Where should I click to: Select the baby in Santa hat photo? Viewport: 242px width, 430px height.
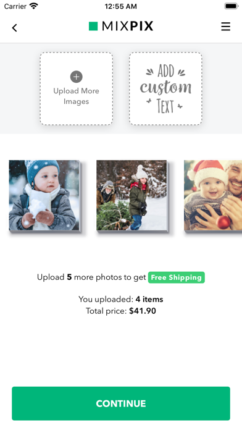click(213, 195)
